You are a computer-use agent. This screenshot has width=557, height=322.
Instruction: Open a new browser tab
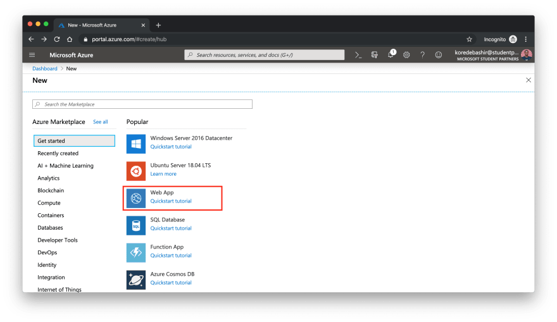[x=158, y=25]
